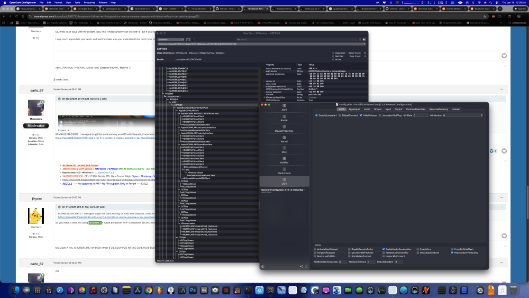Click the MinDate input field

(421, 115)
